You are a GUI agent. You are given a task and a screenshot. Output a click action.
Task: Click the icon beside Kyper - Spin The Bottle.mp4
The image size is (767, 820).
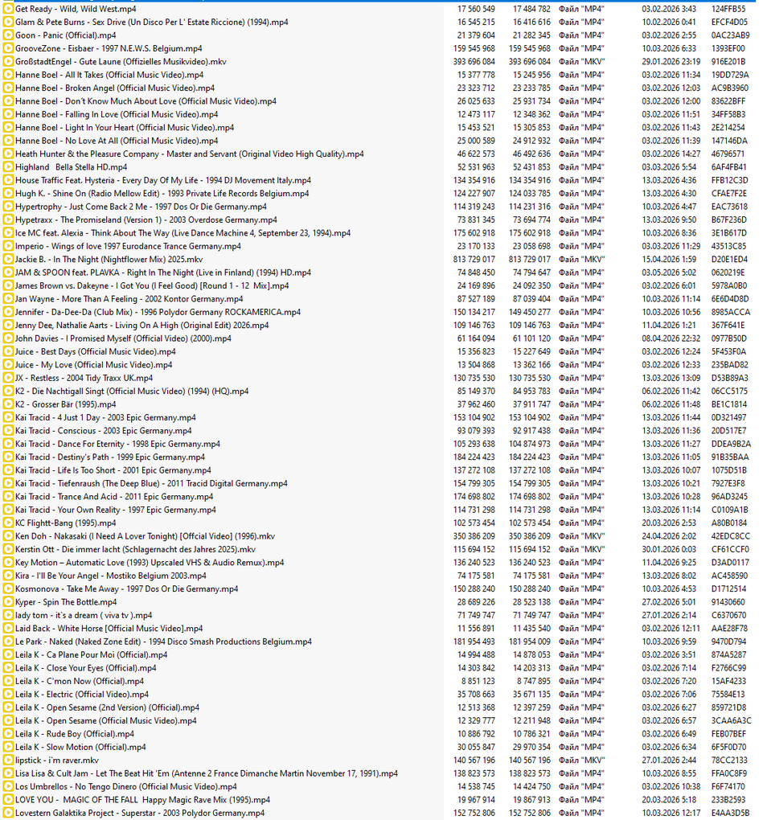click(x=8, y=602)
